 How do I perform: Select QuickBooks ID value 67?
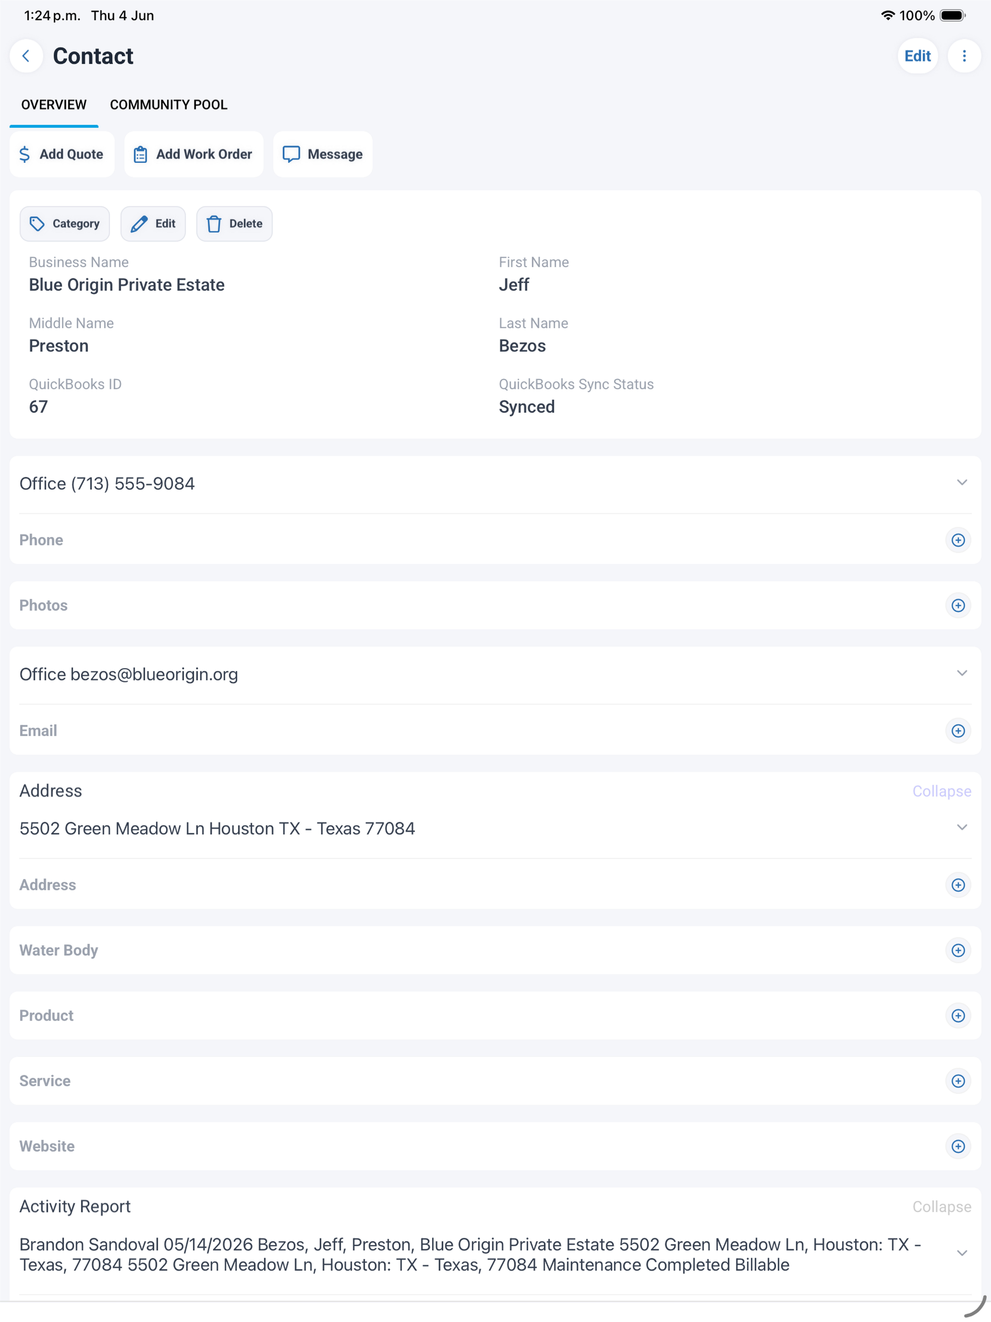point(38,407)
